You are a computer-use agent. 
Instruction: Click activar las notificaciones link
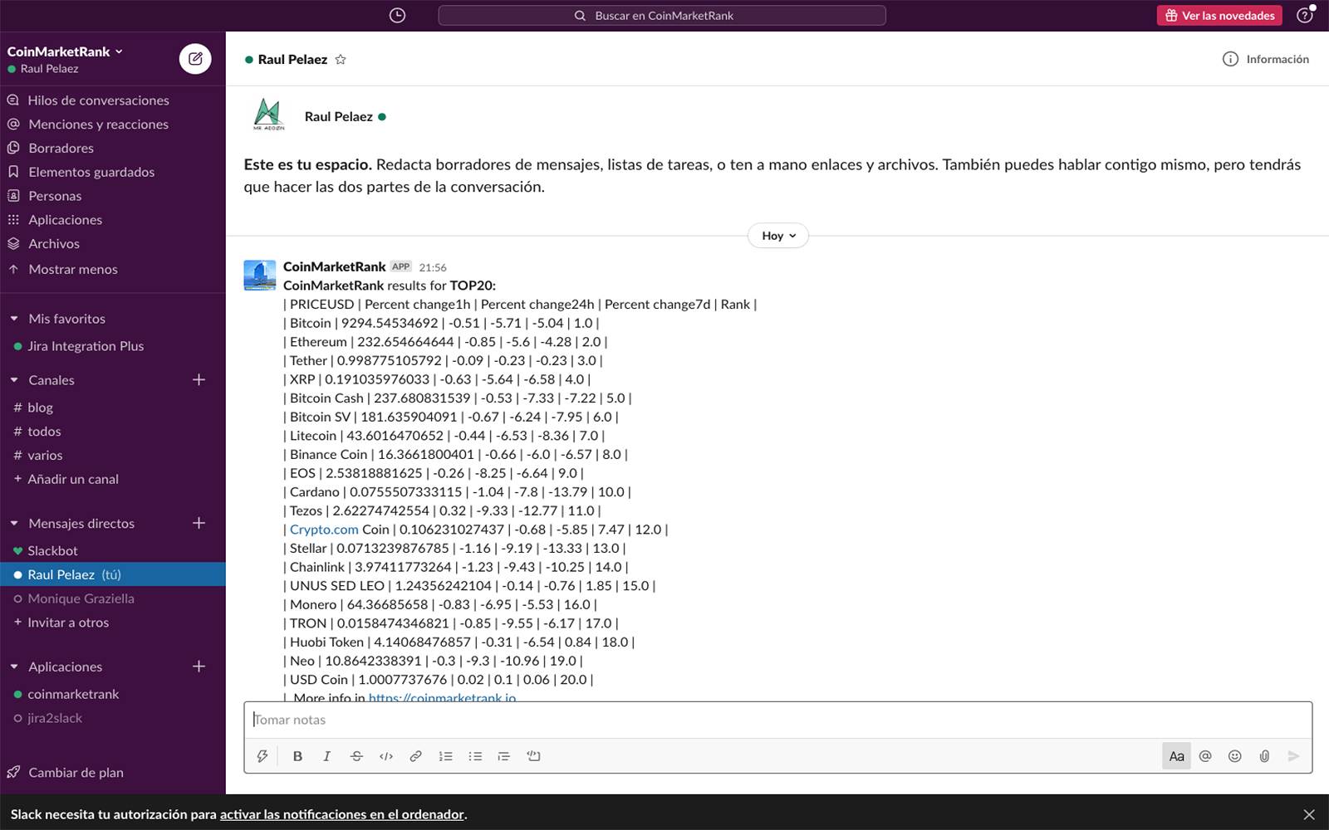click(x=341, y=814)
